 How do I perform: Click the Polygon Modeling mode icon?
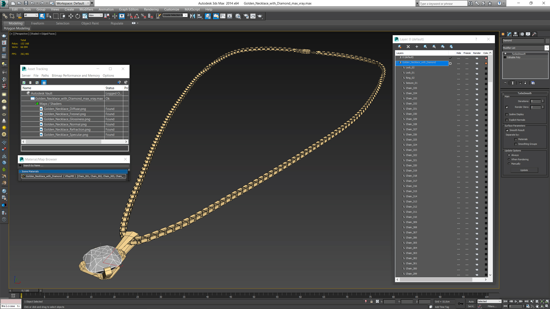coord(17,28)
